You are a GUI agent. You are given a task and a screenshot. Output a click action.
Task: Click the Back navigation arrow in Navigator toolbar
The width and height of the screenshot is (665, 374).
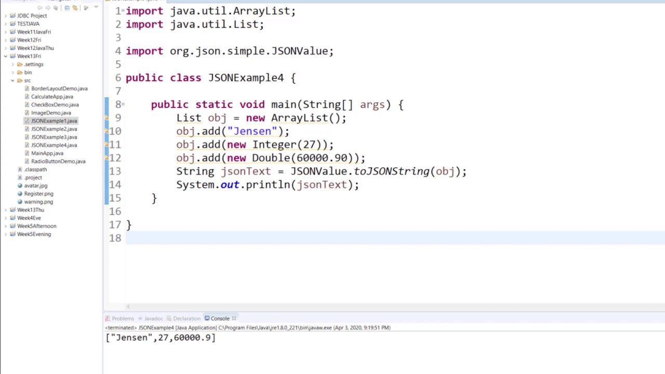tap(40, 8)
